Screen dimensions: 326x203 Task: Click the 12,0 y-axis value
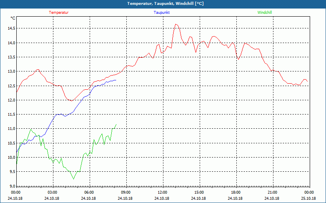(x=11, y=100)
